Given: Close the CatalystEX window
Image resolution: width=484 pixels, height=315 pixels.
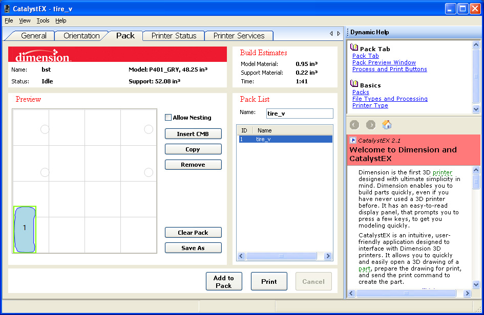Looking at the screenshot, I should click(x=475, y=9).
